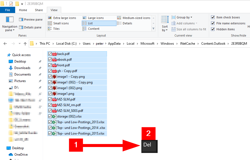Screen dimensions: 250x160
Task: Switch to the Home ribbon tab
Action: pos(23,10)
